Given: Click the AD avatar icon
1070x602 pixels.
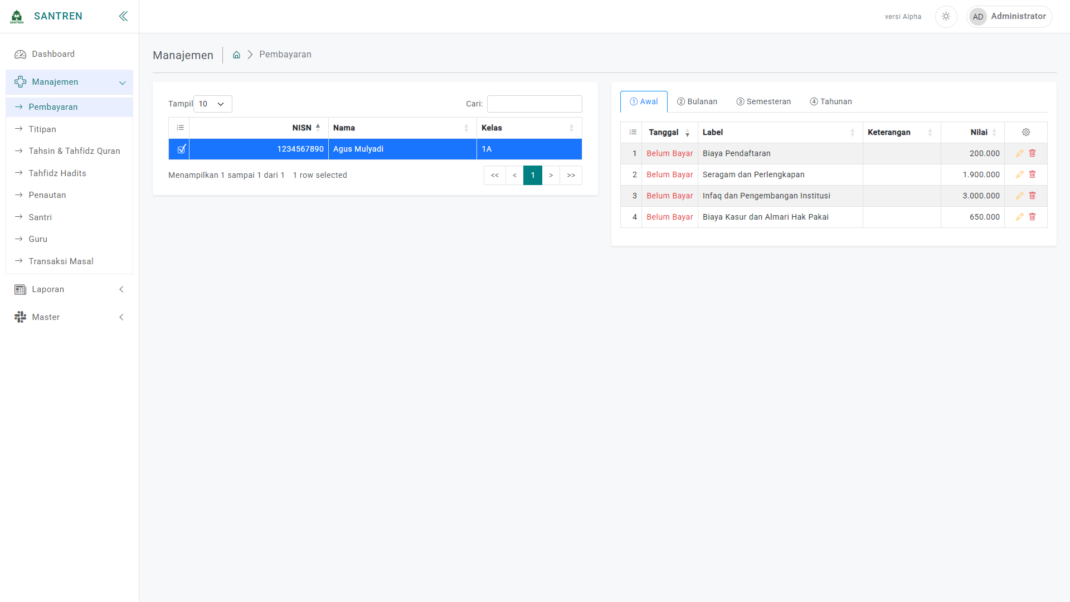Looking at the screenshot, I should [977, 17].
